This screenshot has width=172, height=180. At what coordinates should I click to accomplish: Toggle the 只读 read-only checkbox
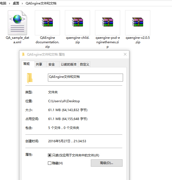(49, 155)
